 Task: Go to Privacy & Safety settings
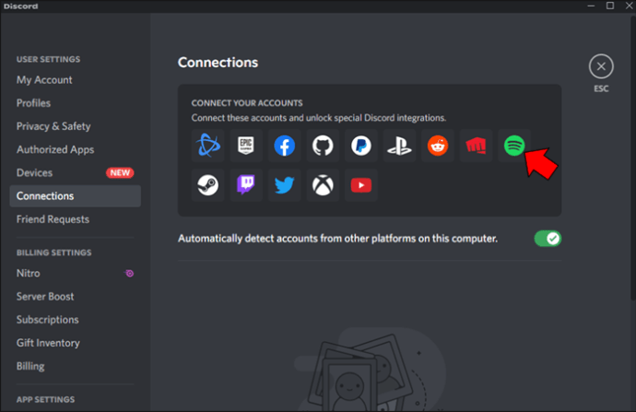(76, 126)
